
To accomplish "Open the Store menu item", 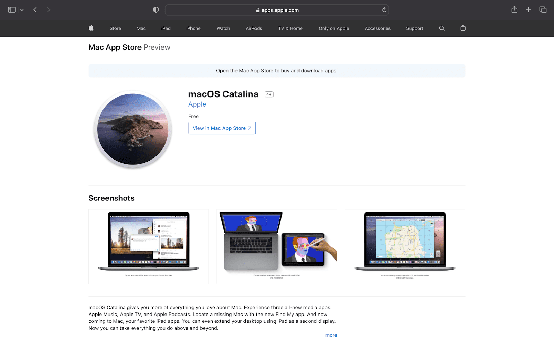I will [115, 28].
